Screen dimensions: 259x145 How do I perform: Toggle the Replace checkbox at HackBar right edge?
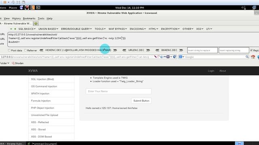[251, 50]
